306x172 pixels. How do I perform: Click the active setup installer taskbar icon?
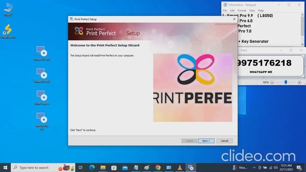point(191,168)
